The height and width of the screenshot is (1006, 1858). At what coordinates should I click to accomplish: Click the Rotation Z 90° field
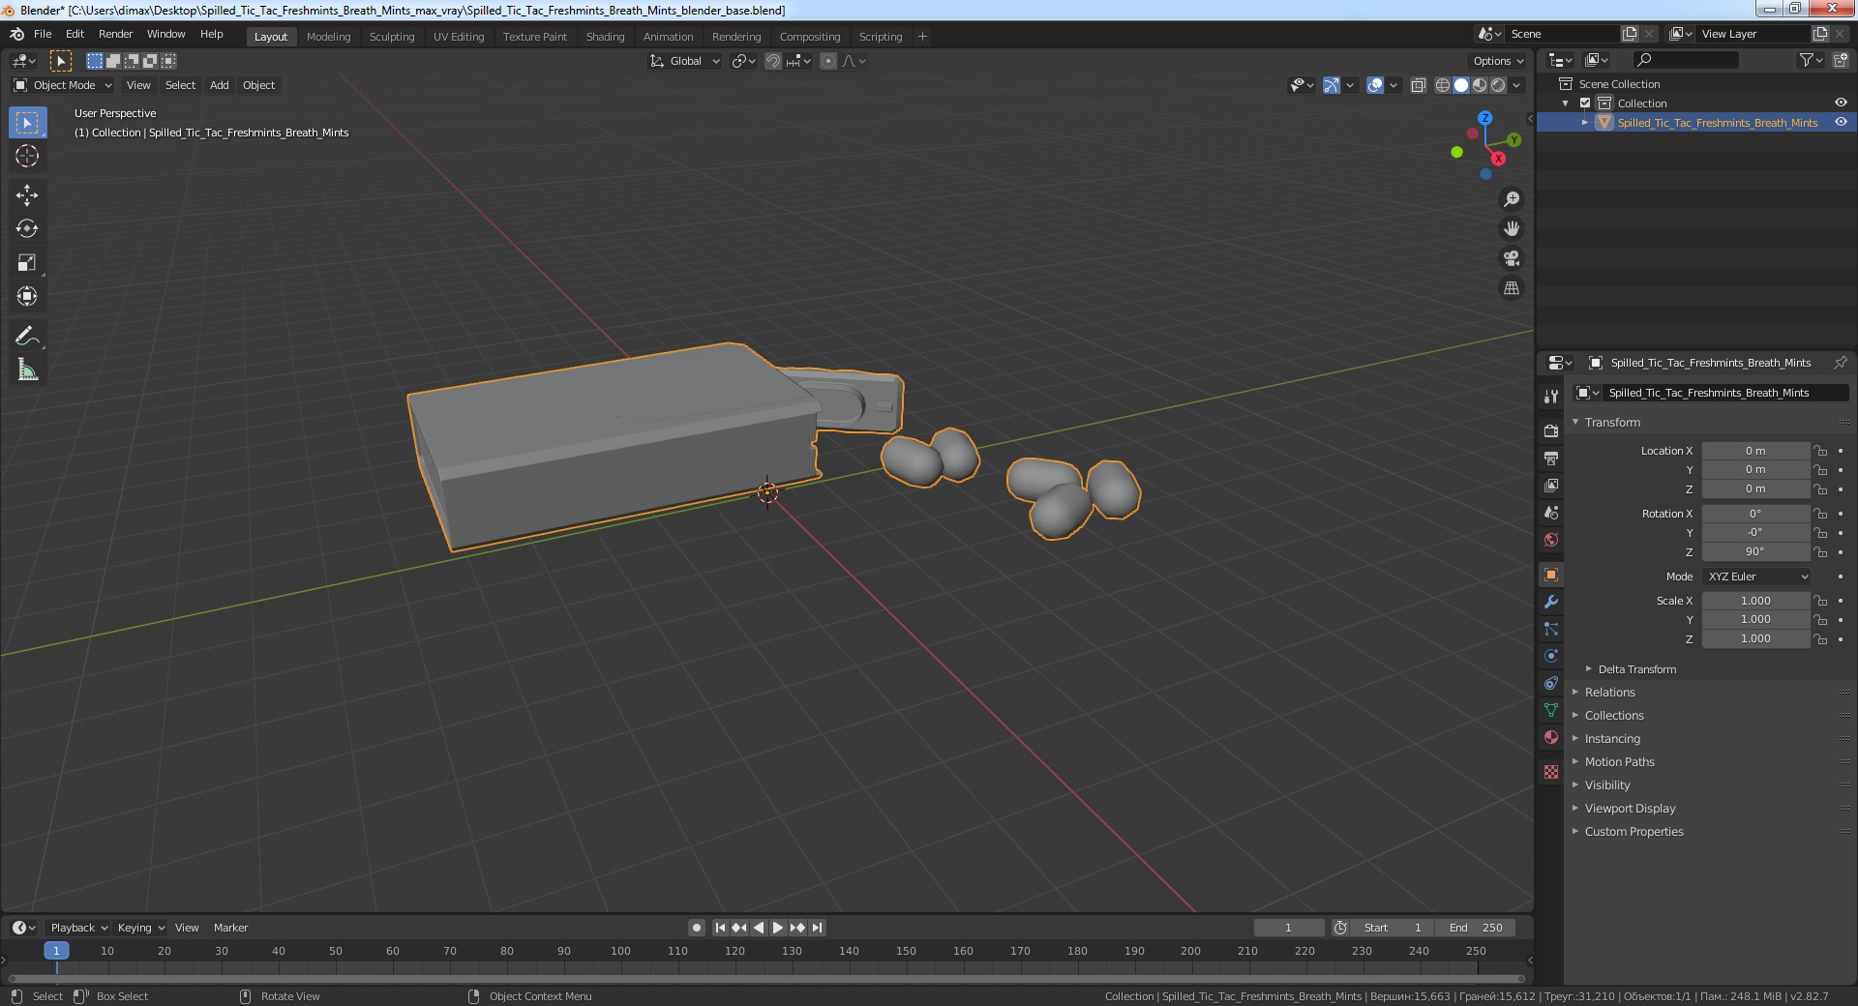click(1755, 552)
